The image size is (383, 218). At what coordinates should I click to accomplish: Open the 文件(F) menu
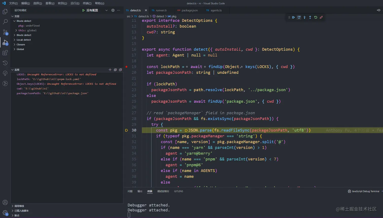[13, 3]
